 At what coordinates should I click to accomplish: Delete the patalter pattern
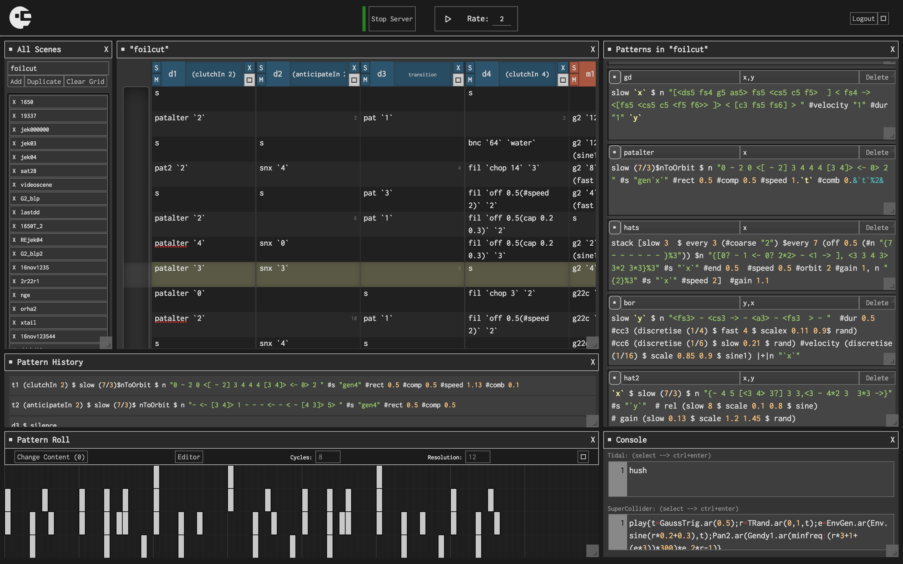[877, 152]
